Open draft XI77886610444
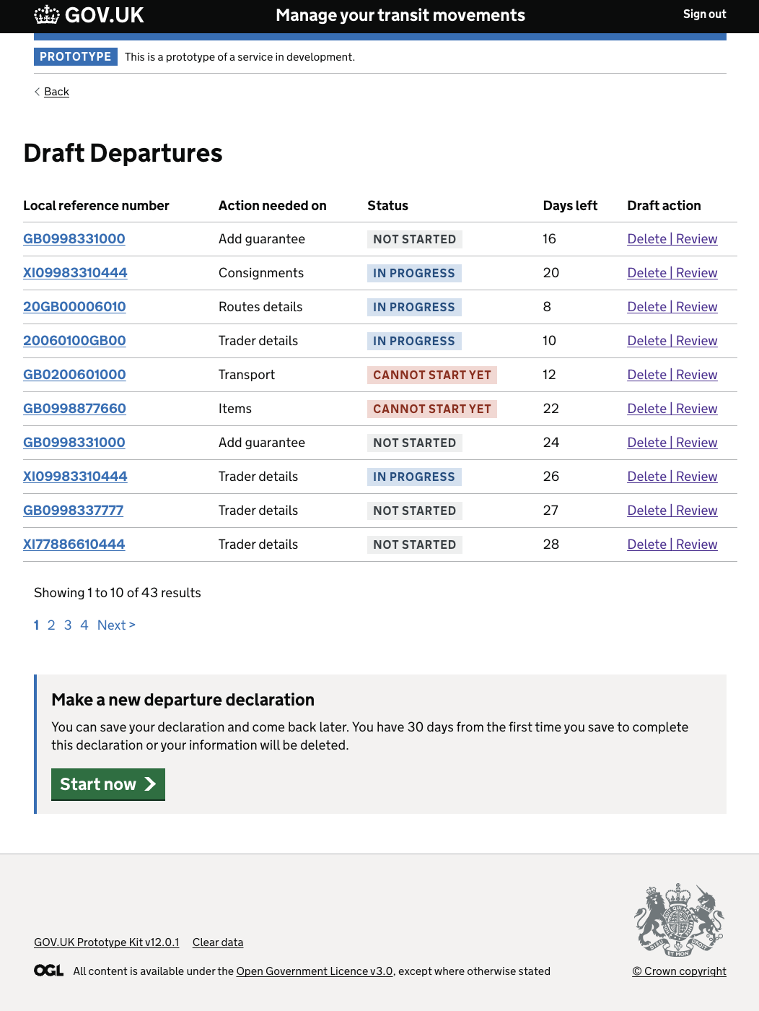 pyautogui.click(x=74, y=544)
